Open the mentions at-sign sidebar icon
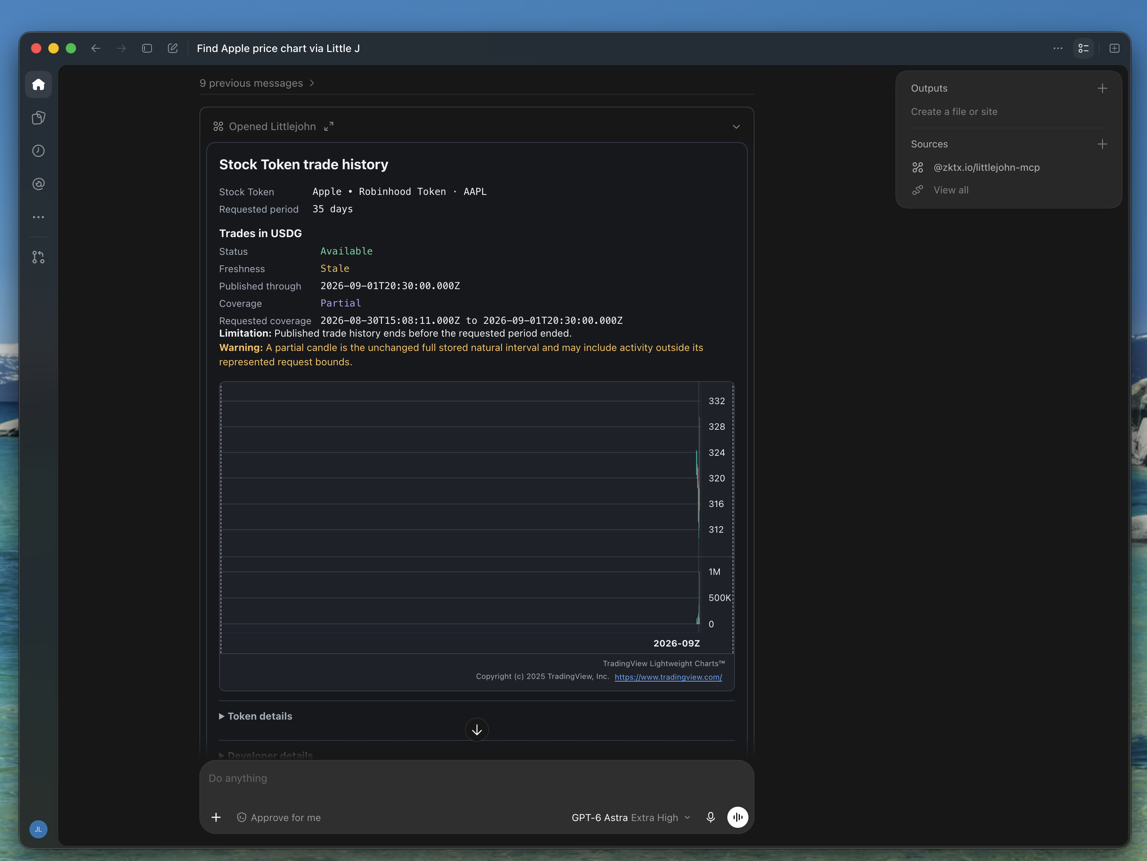This screenshot has height=861, width=1147. click(x=38, y=184)
